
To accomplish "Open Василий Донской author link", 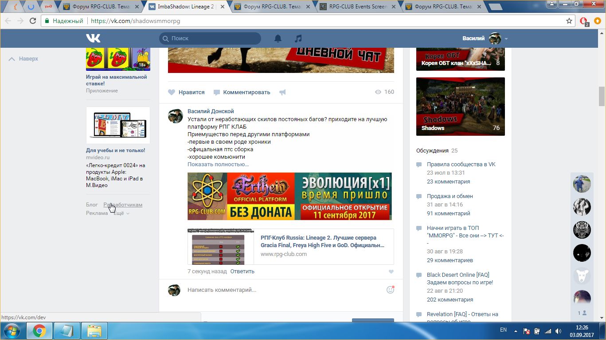I will click(211, 111).
